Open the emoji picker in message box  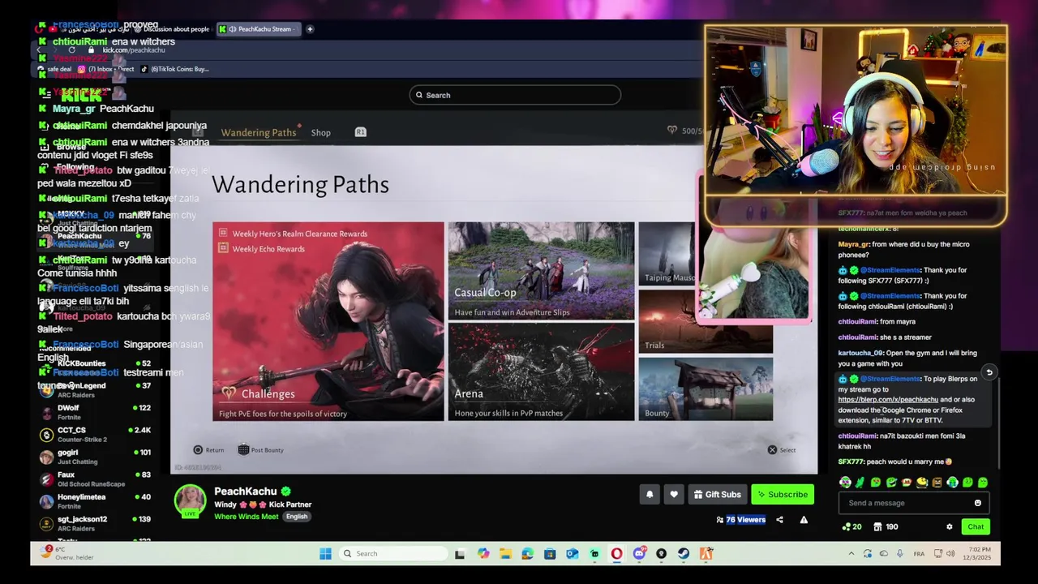(977, 503)
